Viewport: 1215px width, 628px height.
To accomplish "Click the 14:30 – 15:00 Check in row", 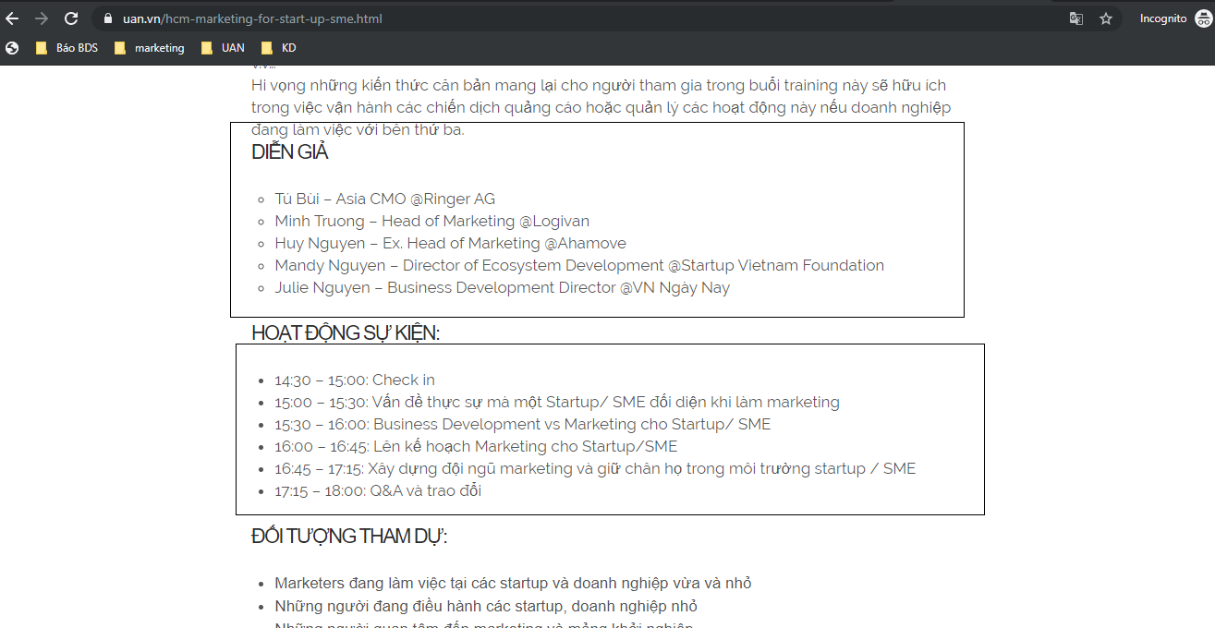I will (x=355, y=380).
